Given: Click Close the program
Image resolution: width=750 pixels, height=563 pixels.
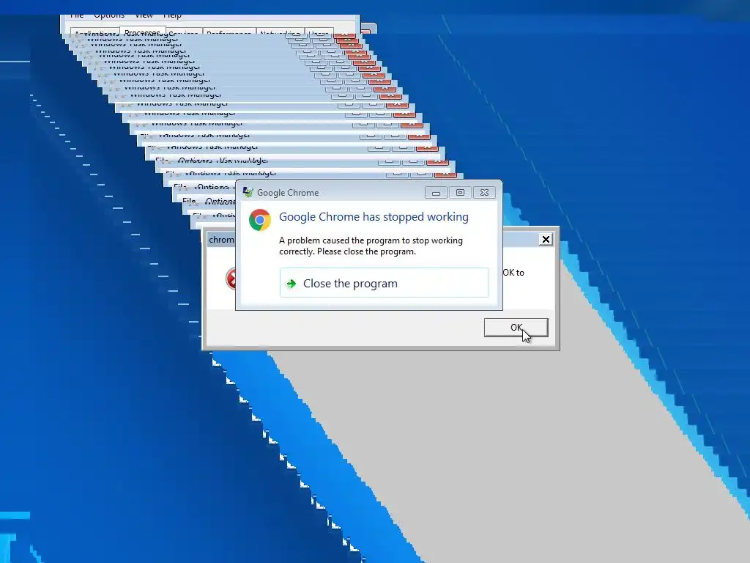Looking at the screenshot, I should coord(384,283).
